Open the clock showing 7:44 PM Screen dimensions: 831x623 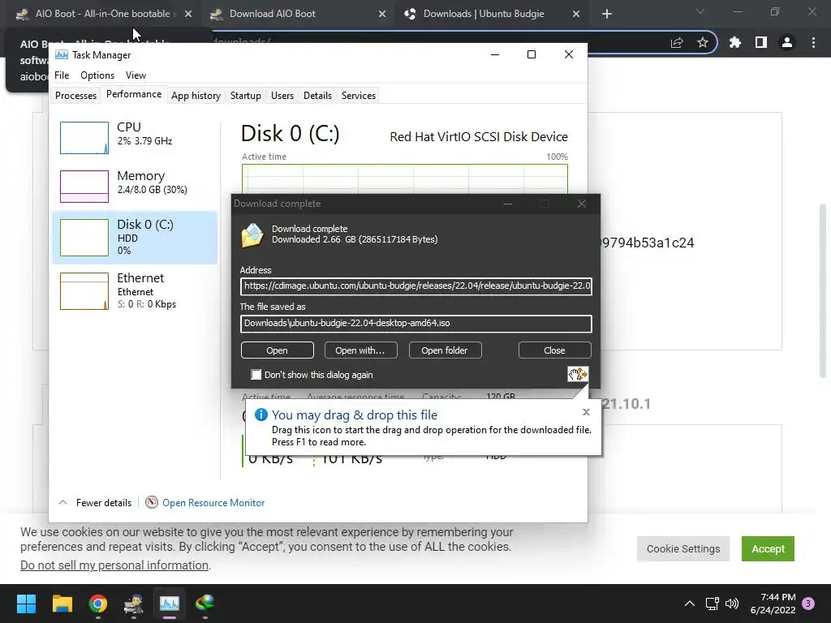(x=773, y=604)
